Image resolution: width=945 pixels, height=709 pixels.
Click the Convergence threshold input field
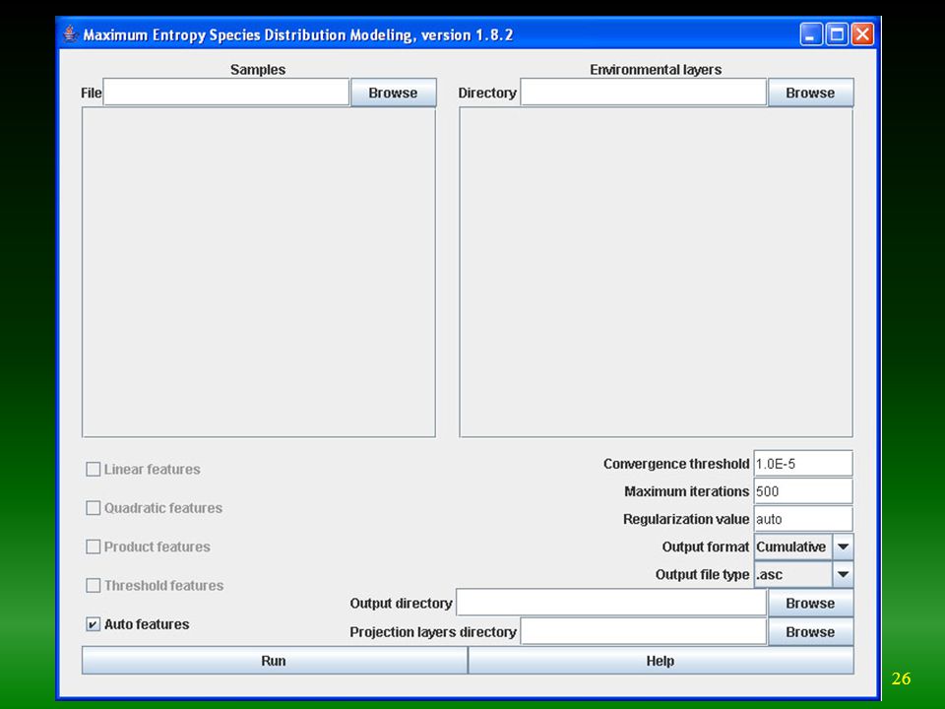coord(803,464)
